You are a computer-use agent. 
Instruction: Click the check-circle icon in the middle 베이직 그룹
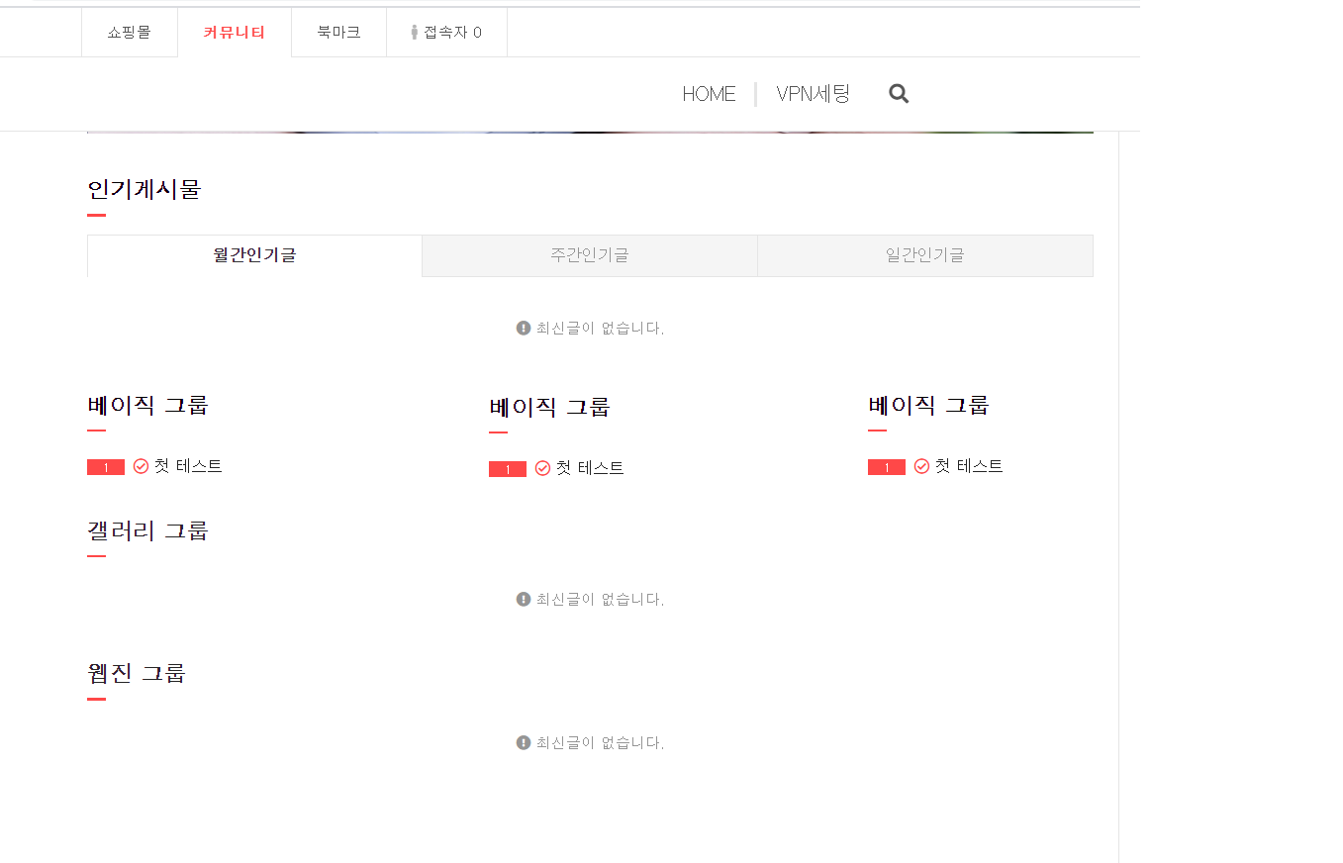coord(542,468)
